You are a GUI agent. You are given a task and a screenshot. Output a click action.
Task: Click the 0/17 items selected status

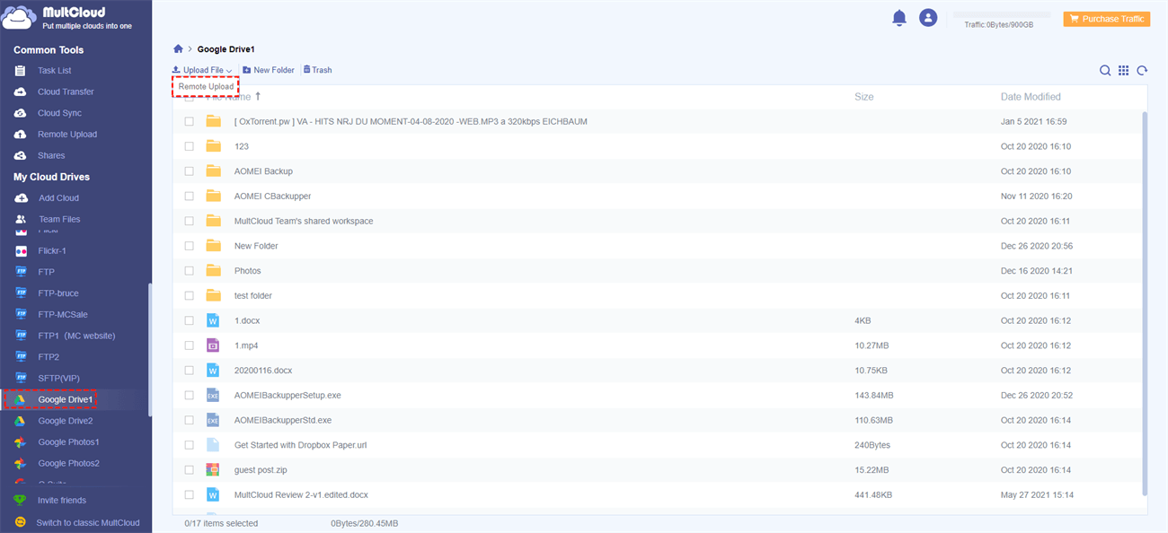pos(221,523)
